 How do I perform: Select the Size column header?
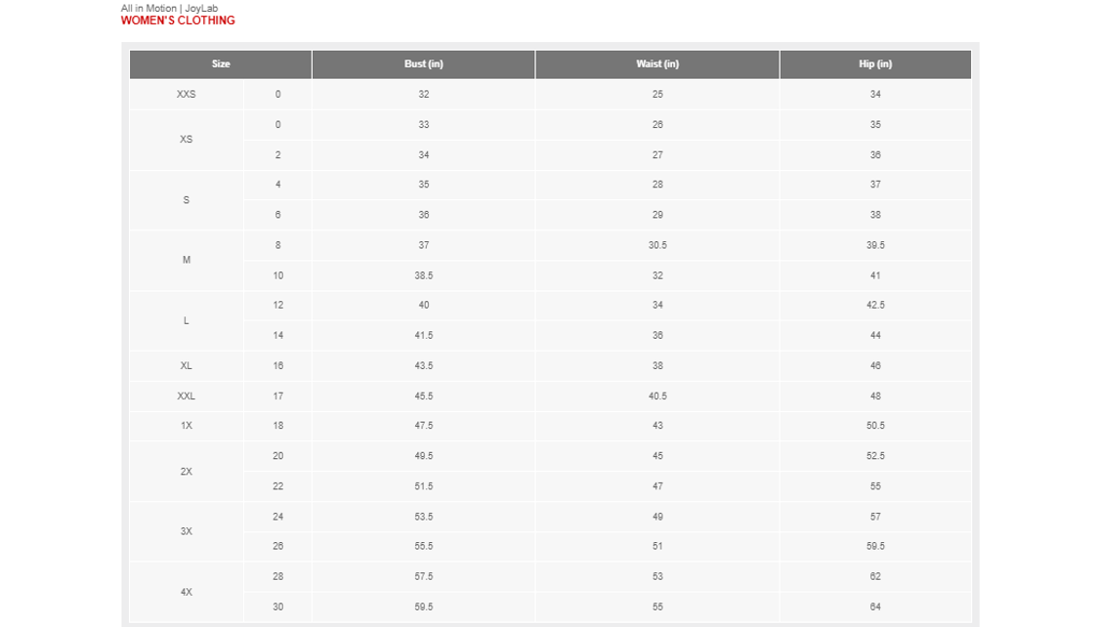pos(221,63)
